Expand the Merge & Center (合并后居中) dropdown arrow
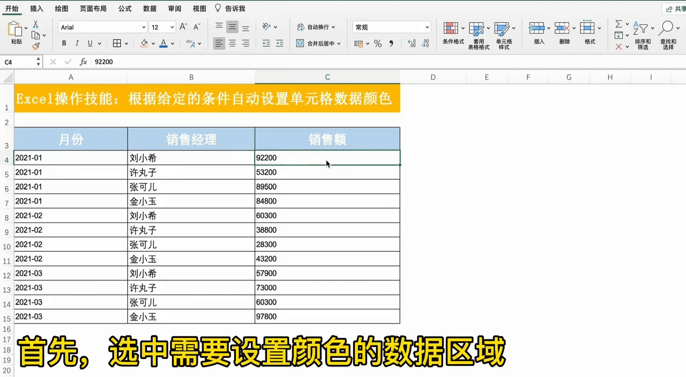The height and width of the screenshot is (377, 686). pos(339,43)
